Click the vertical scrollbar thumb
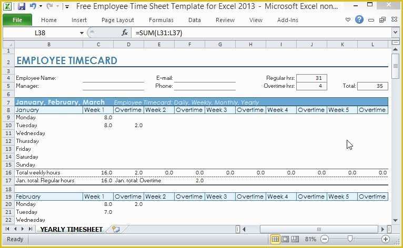 click(x=395, y=66)
